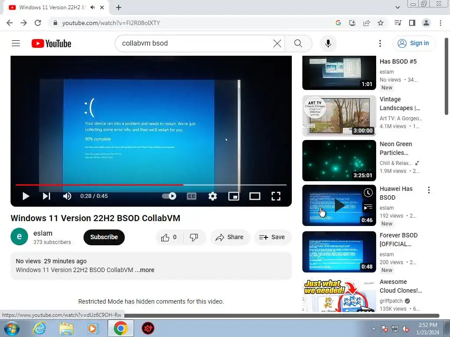This screenshot has height=337, width=450.
Task: Open player settings gear
Action: coord(212,196)
